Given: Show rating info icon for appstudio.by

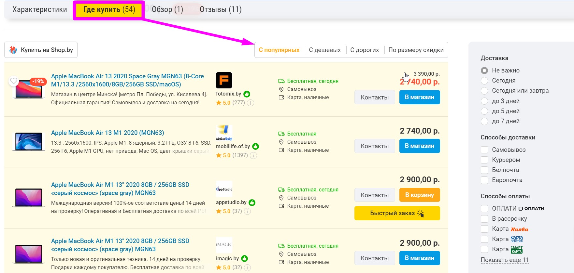Looking at the screenshot, I should coord(248,211).
